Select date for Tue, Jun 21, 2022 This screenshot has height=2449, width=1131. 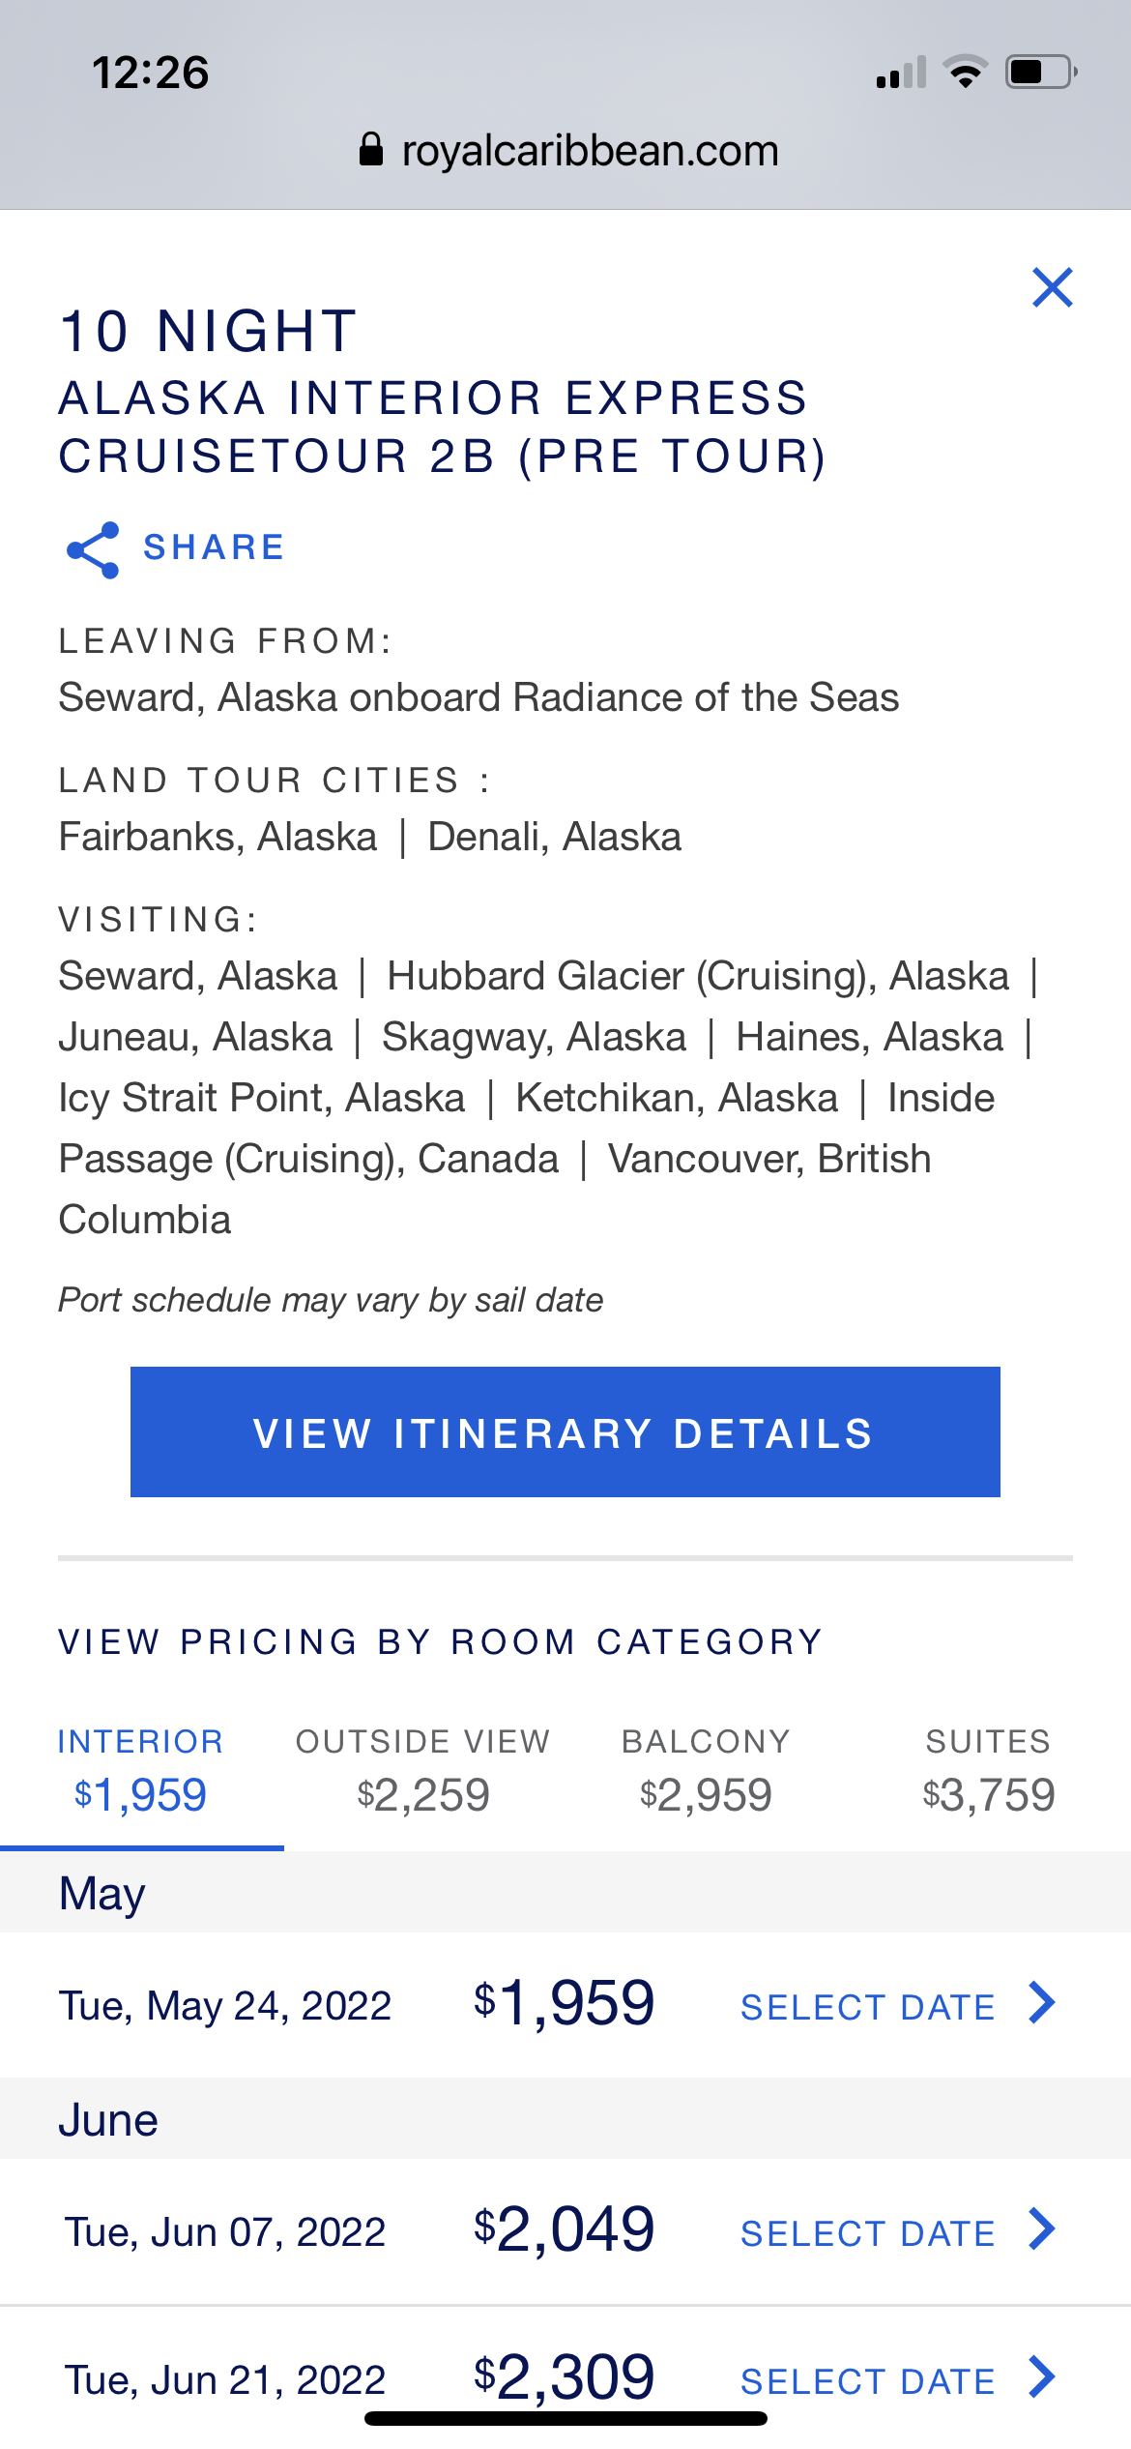click(868, 2381)
